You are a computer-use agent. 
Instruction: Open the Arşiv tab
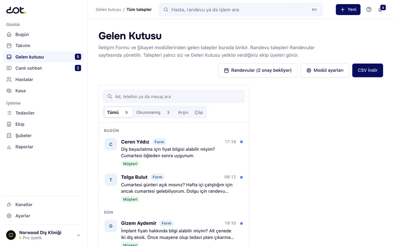(183, 112)
